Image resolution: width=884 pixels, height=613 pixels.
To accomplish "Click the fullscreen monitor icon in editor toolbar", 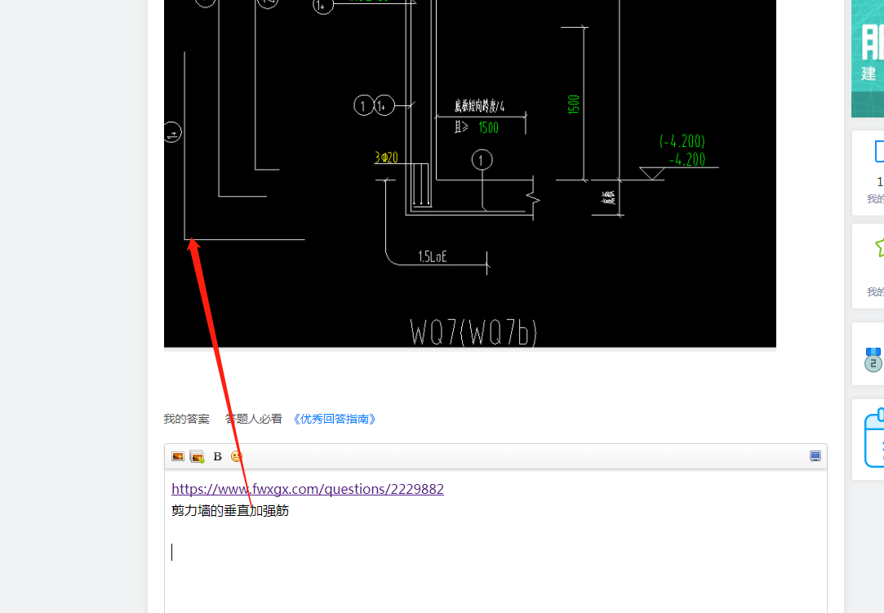I will coord(815,456).
